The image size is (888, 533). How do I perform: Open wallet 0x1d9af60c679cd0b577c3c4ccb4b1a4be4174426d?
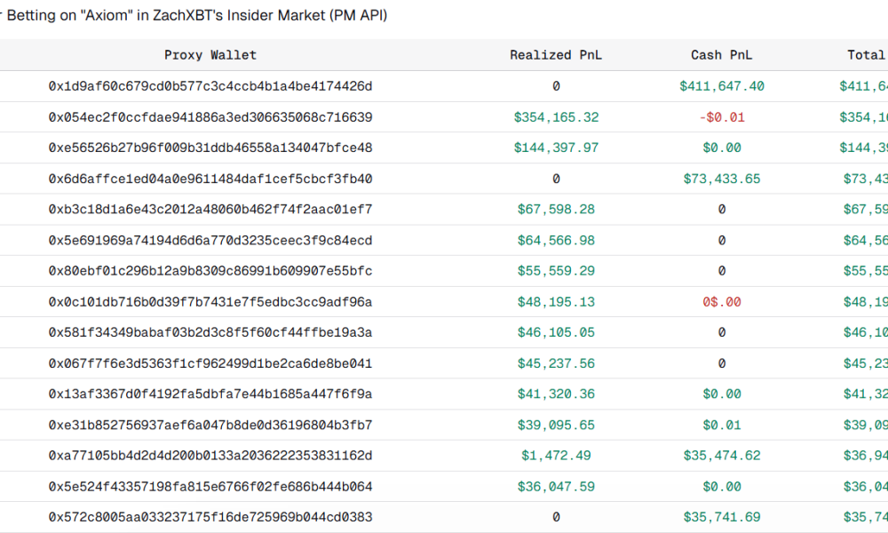tap(210, 85)
